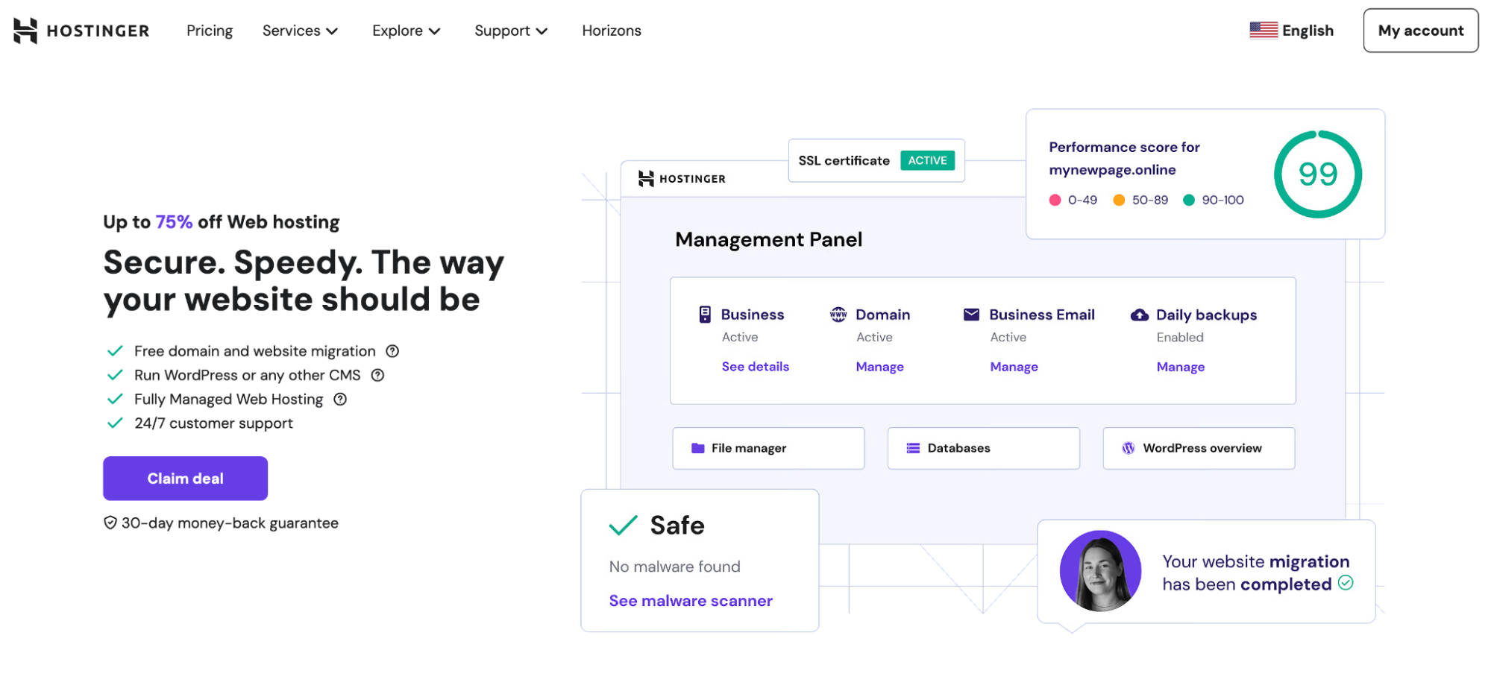Open the See malware scanner link
Viewport: 1491px width, 697px height.
(690, 601)
